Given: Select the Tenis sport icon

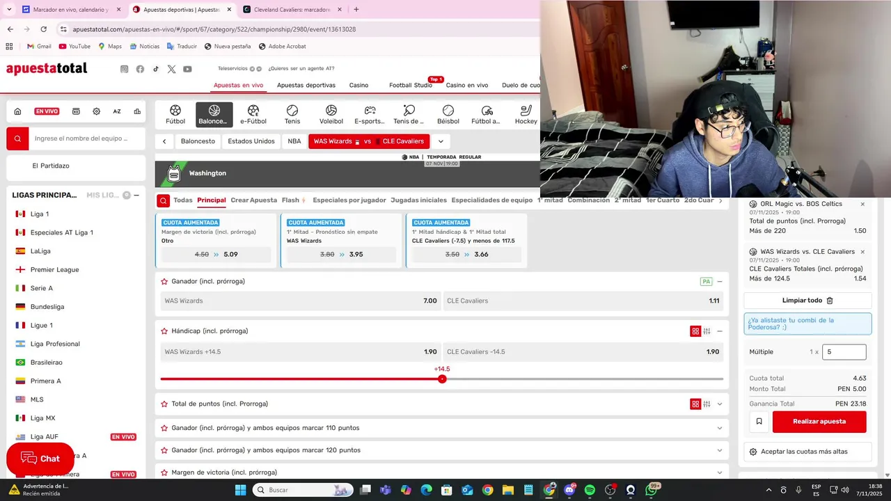Looking at the screenshot, I should coord(292,115).
